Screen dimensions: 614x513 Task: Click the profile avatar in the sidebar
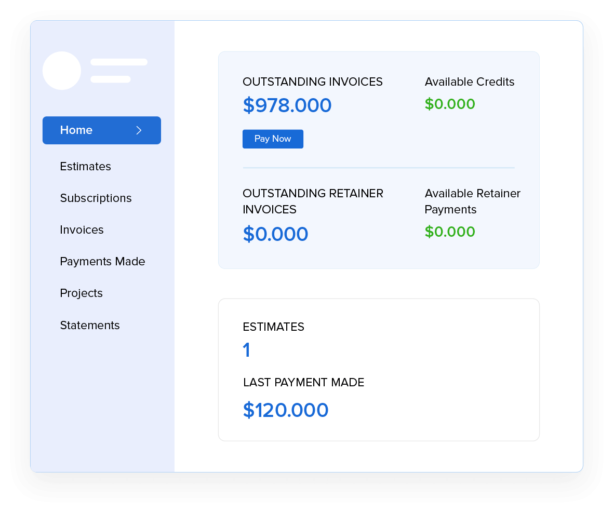[x=62, y=71]
